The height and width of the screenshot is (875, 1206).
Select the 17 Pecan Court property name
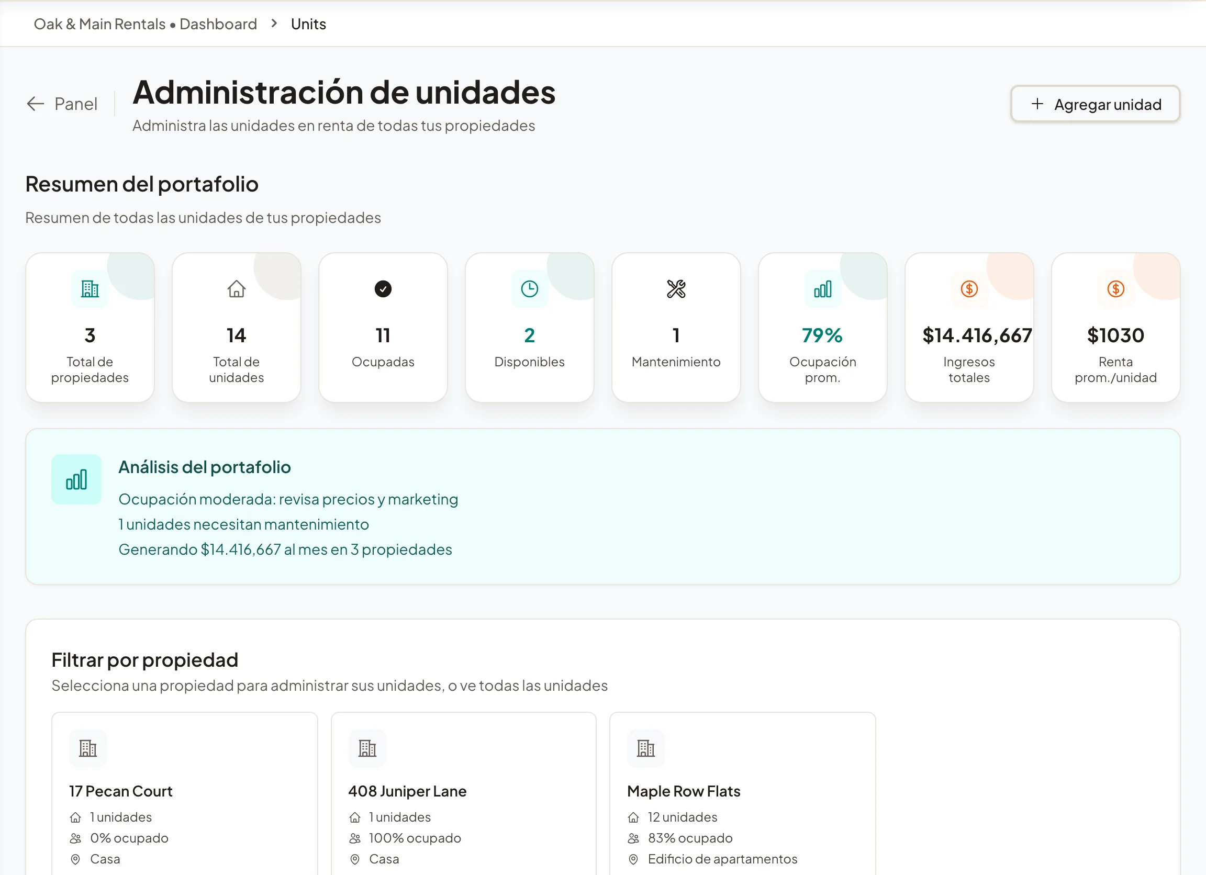pyautogui.click(x=121, y=791)
